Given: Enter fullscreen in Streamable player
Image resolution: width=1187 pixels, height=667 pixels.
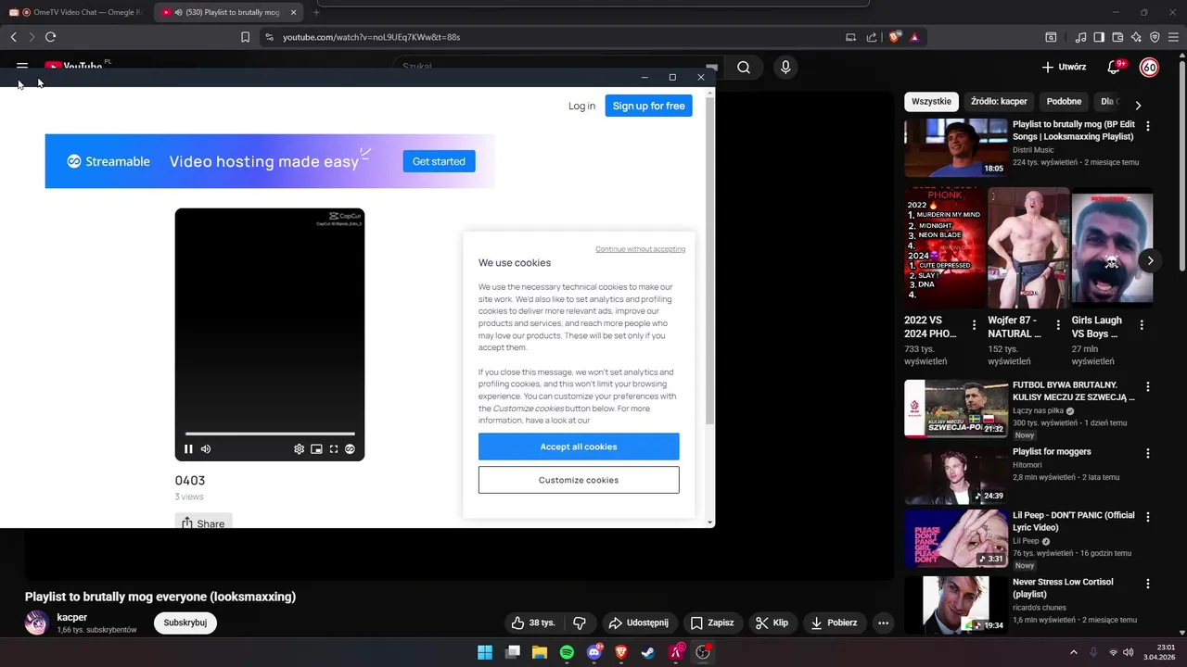Looking at the screenshot, I should click(x=334, y=449).
